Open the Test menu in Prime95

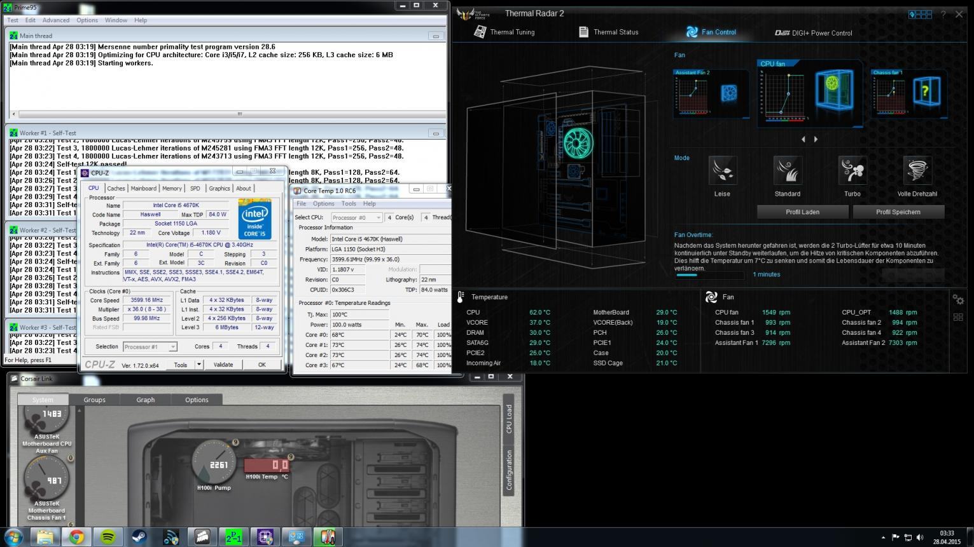point(13,20)
